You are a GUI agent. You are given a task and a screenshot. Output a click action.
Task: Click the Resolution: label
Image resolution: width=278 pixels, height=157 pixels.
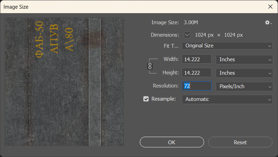pos(166,86)
